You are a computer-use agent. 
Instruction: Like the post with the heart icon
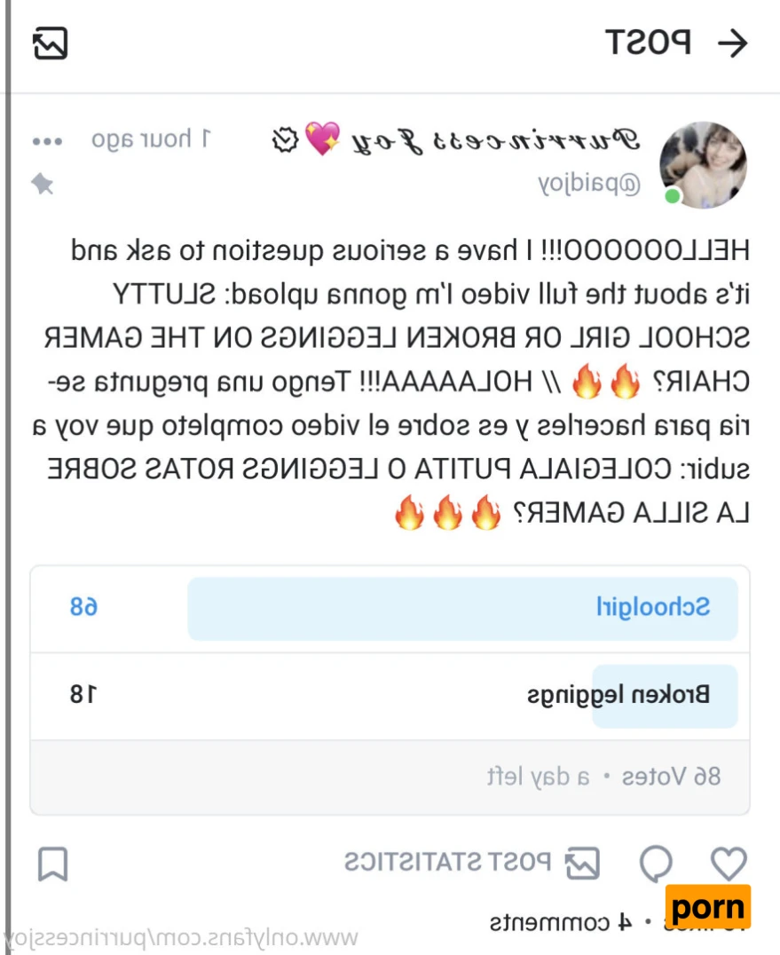coord(729,863)
